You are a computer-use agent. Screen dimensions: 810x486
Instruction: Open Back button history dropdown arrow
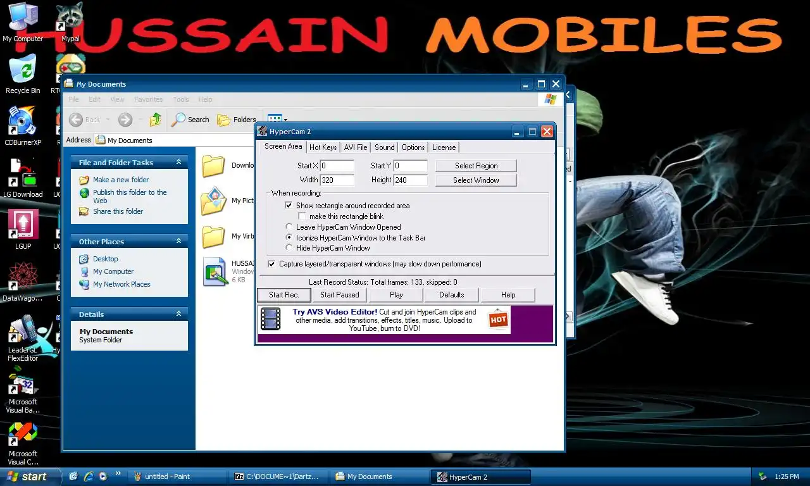coord(108,119)
